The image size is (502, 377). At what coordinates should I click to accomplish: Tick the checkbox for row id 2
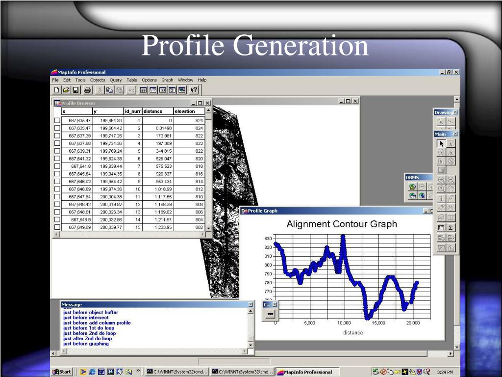click(57, 128)
